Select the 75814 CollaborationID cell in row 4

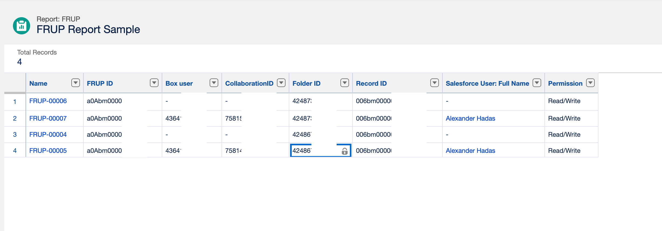[x=255, y=150]
